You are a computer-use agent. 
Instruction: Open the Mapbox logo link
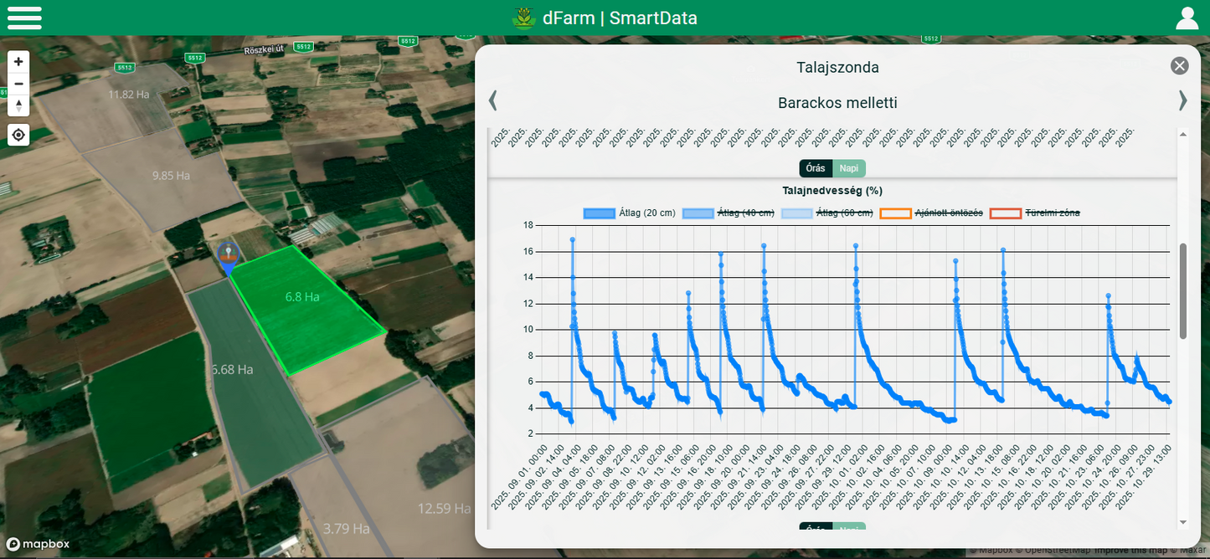coord(38,544)
